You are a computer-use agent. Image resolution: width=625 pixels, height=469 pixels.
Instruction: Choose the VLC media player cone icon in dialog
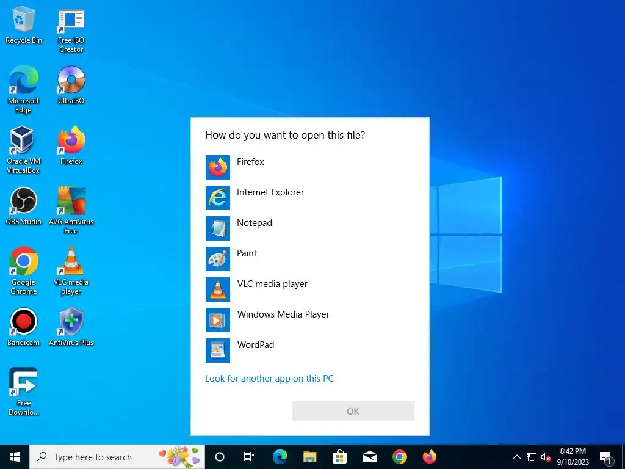218,289
